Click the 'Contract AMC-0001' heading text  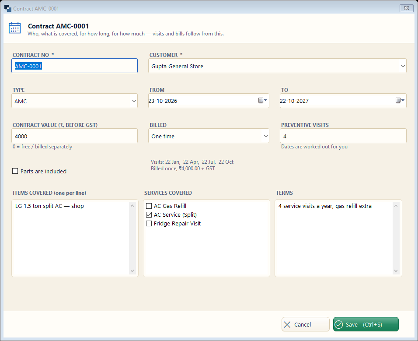[x=59, y=26]
